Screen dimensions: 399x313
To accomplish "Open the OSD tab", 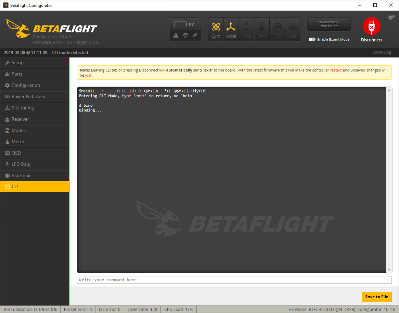I will 35,153.
